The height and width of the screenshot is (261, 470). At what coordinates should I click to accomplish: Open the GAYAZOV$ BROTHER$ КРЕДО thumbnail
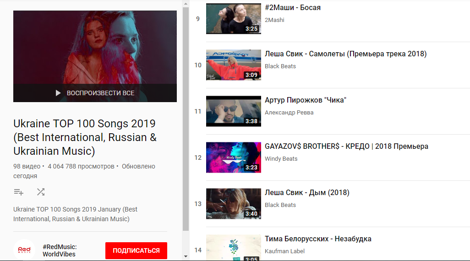pyautogui.click(x=234, y=158)
